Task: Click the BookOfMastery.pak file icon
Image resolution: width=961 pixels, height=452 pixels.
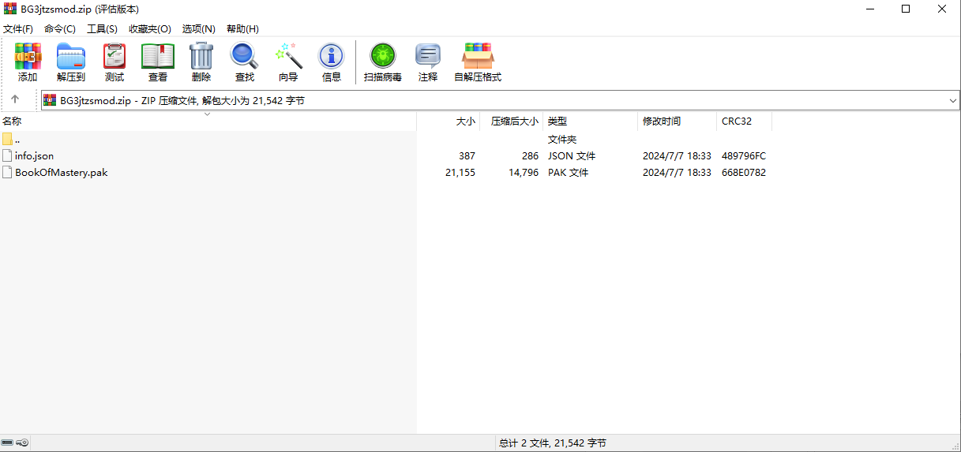Action: tap(7, 172)
